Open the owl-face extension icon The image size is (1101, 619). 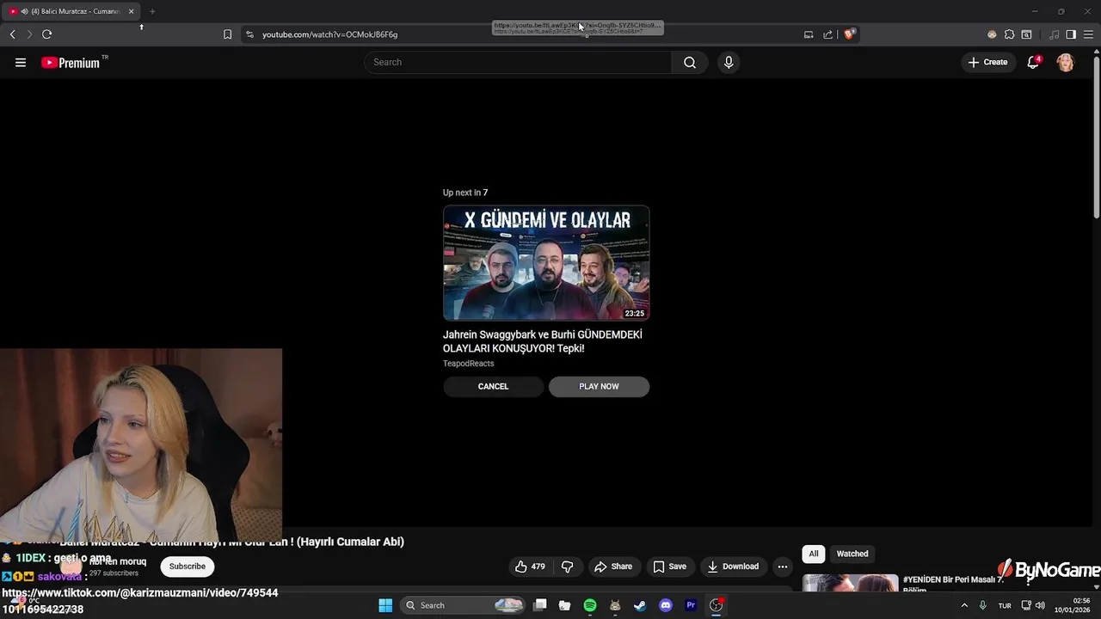tap(992, 34)
